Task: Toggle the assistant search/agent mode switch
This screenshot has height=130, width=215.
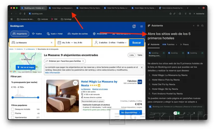Action: (177, 113)
